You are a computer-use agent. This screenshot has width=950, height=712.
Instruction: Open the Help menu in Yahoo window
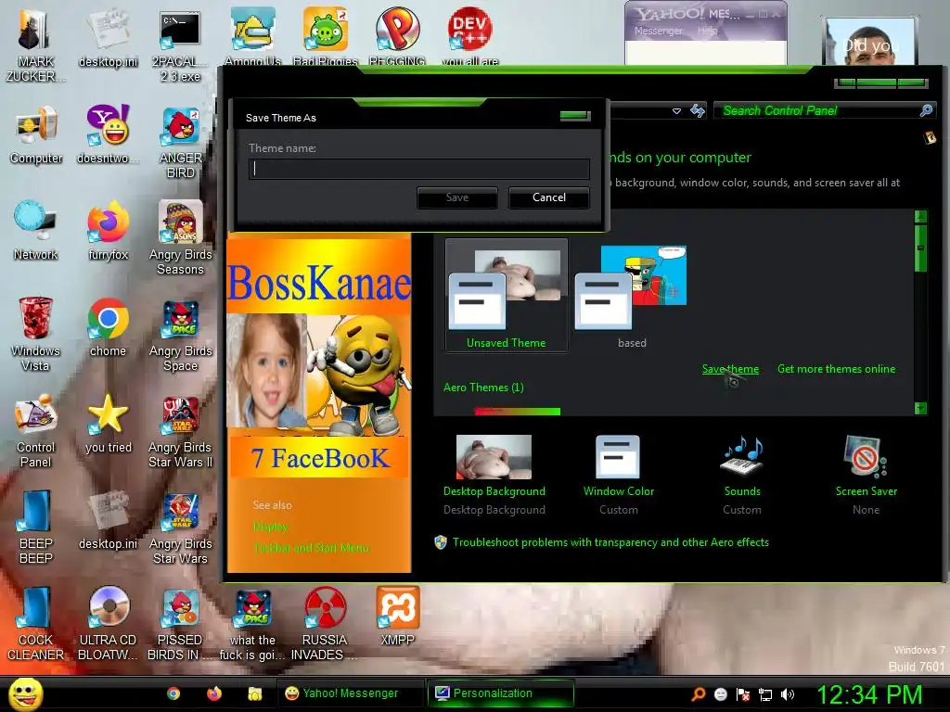pos(707,31)
